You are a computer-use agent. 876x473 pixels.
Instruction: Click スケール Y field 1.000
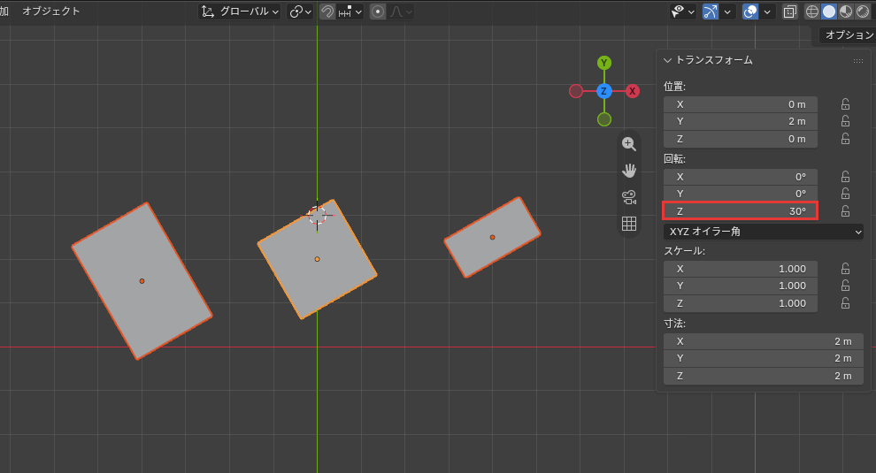[x=741, y=286]
